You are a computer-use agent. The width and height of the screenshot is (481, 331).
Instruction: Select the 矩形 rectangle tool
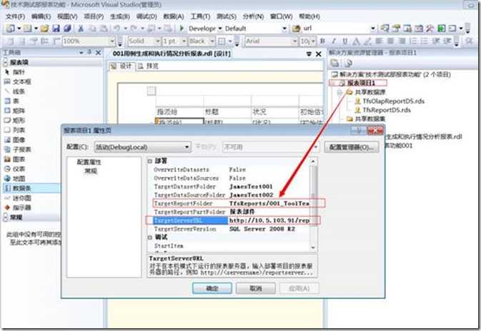pos(19,121)
